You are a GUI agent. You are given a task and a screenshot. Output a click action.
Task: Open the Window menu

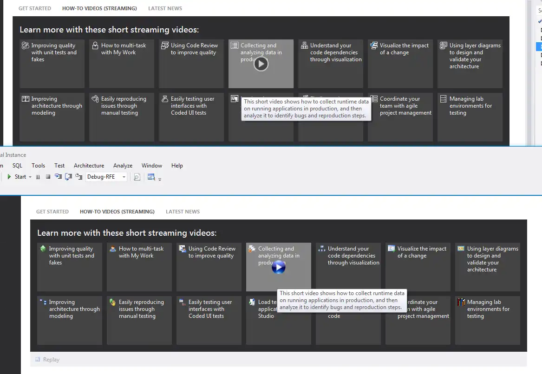[152, 165]
